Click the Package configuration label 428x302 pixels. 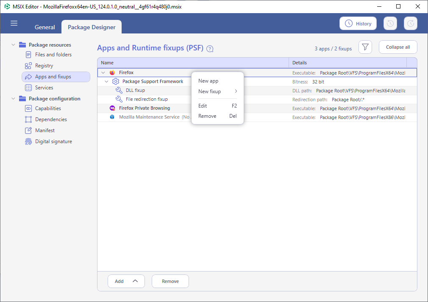(55, 99)
